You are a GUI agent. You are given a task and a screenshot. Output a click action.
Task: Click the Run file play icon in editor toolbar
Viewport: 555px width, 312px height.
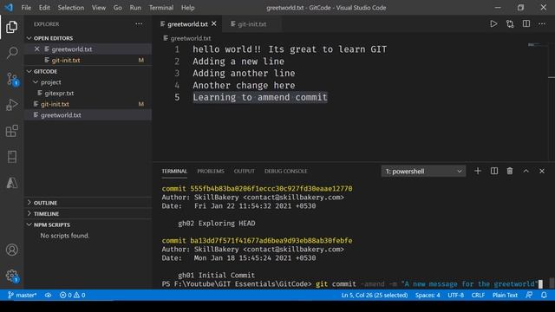(x=493, y=24)
